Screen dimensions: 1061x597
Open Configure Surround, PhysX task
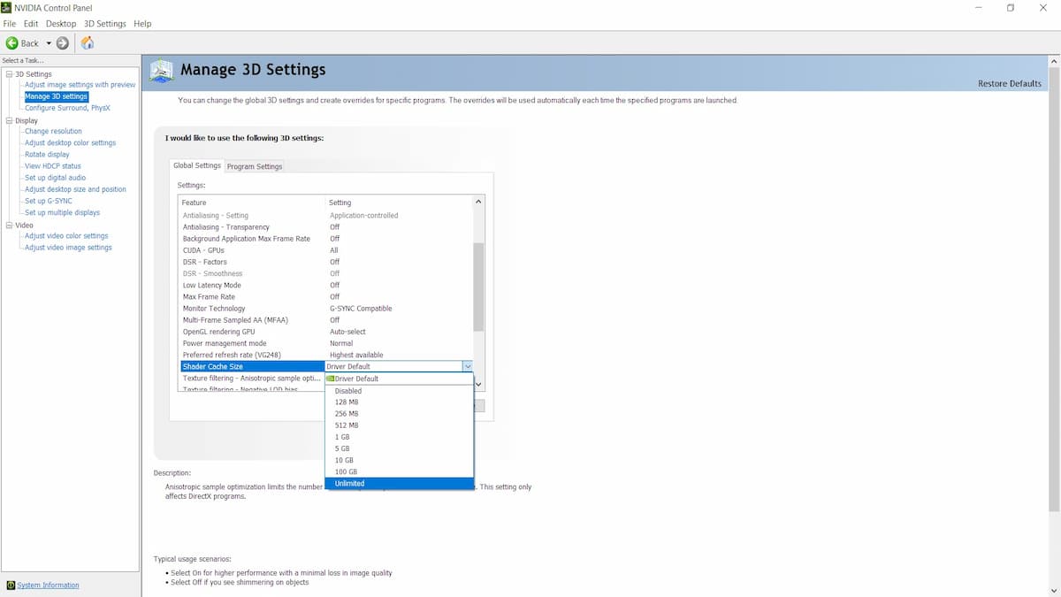click(67, 108)
